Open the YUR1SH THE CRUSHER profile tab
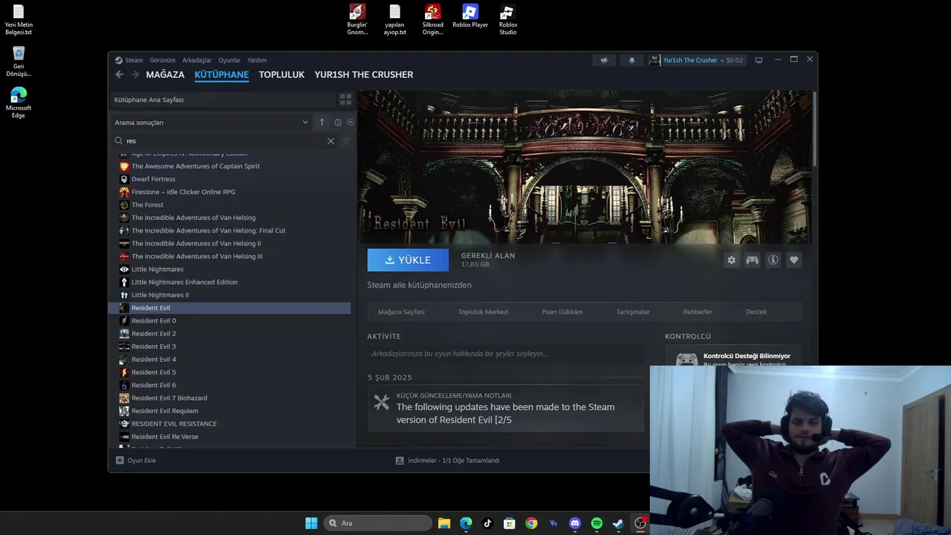Viewport: 951px width, 535px height. pos(363,74)
